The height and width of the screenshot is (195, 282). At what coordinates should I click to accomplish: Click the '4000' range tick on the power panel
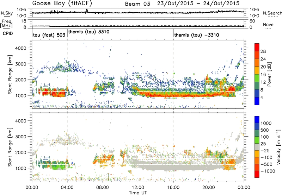coord(20,48)
